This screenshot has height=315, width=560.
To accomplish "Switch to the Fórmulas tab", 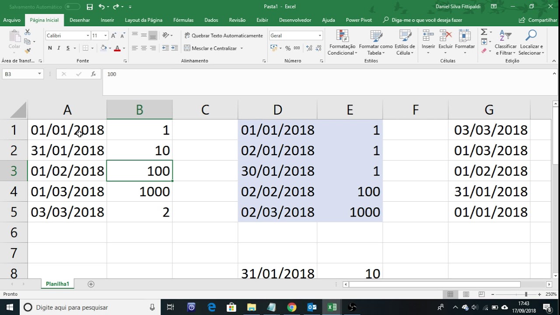I will pyautogui.click(x=183, y=20).
